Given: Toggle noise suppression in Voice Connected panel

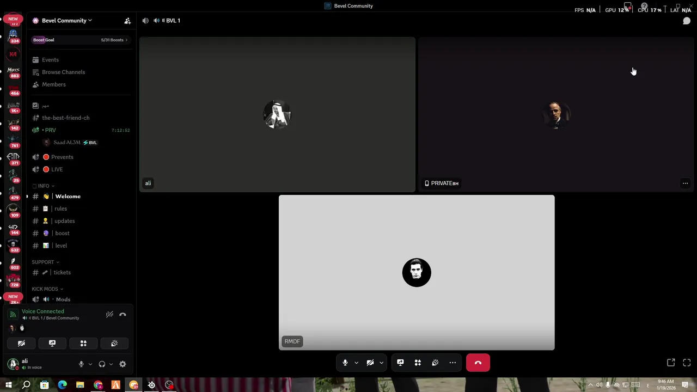Looking at the screenshot, I should tap(109, 314).
